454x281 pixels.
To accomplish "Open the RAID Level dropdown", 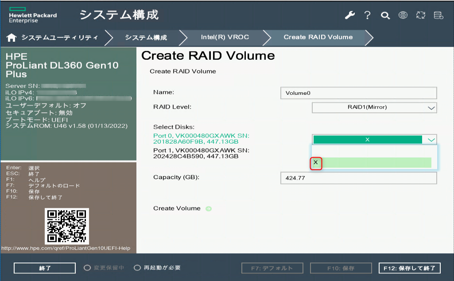I will (374, 107).
